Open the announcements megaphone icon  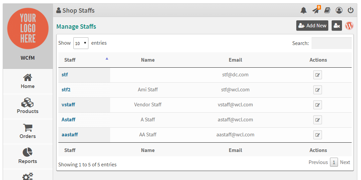click(316, 10)
